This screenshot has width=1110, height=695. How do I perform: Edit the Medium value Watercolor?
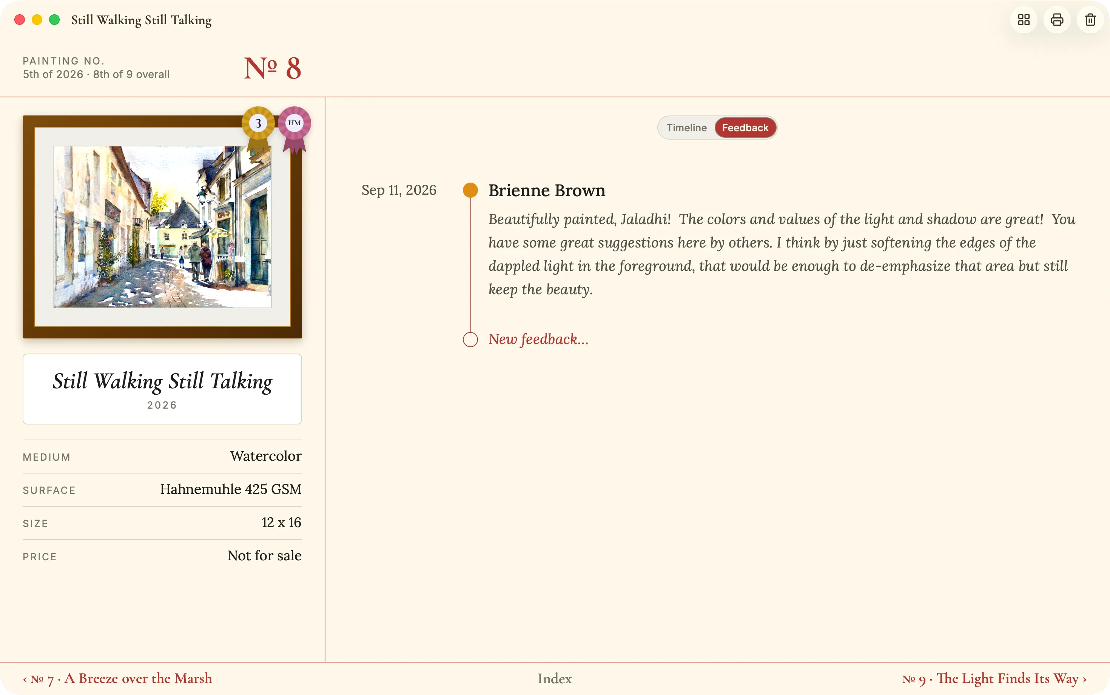[x=266, y=456]
